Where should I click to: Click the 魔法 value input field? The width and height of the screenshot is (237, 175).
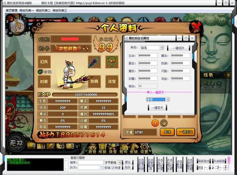coord(181,55)
